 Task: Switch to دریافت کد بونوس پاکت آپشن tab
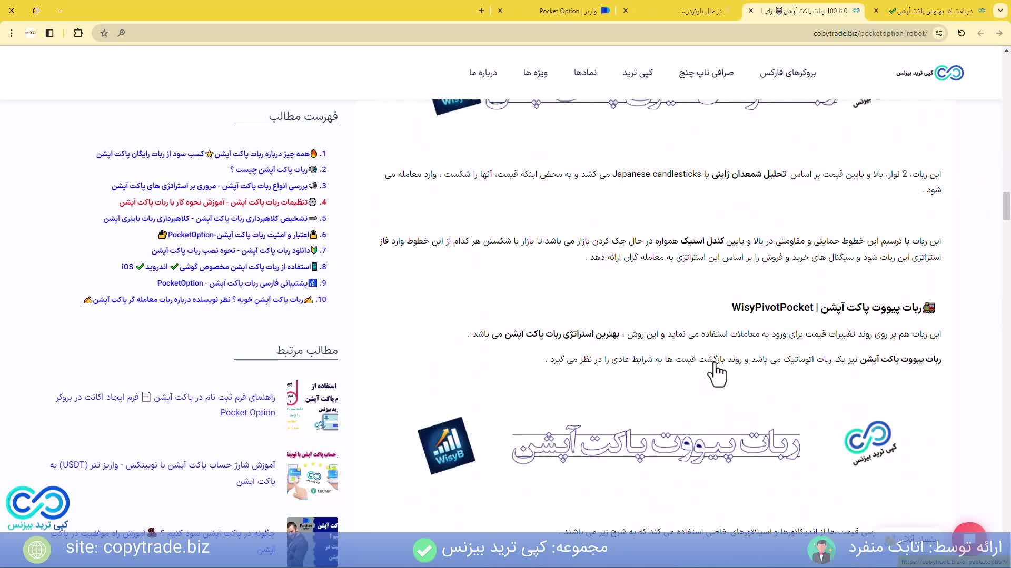[930, 11]
